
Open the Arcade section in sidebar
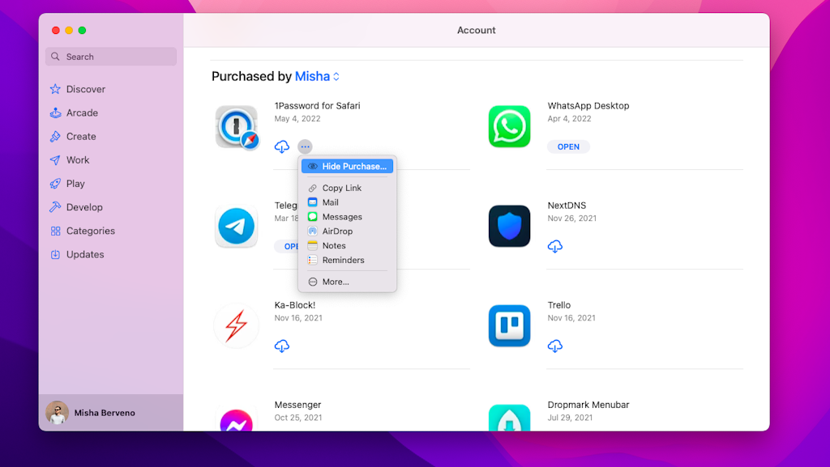point(82,113)
